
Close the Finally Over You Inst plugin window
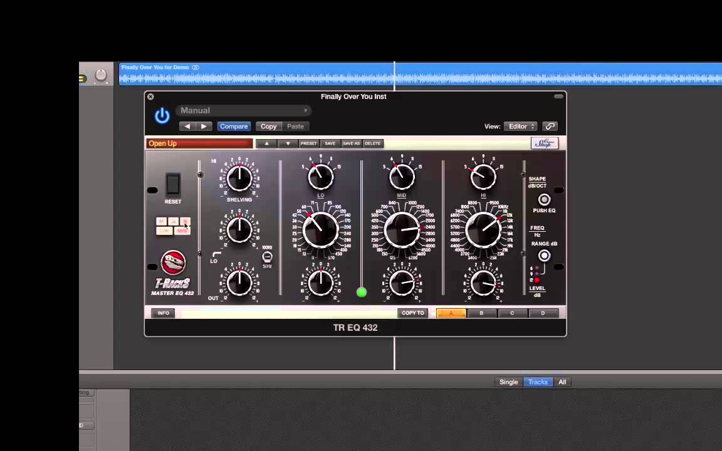click(150, 96)
